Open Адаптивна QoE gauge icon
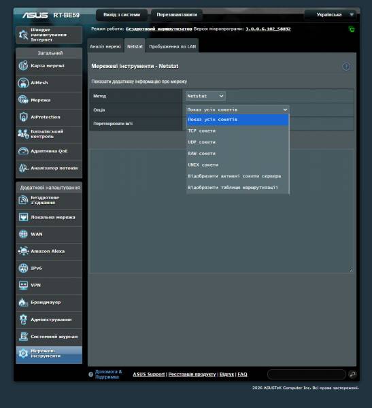Viewport: 372px width, 408px height. click(x=23, y=151)
